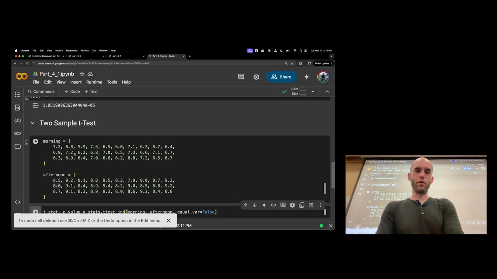Viewport: 497px width, 279px height.
Task: Open the RAM Disk runtime dropdown arrow
Action: 313,91
